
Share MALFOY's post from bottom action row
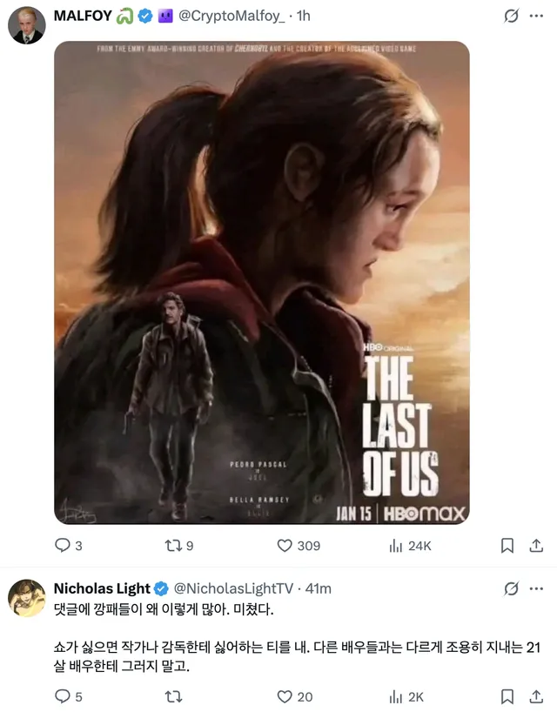point(536,546)
